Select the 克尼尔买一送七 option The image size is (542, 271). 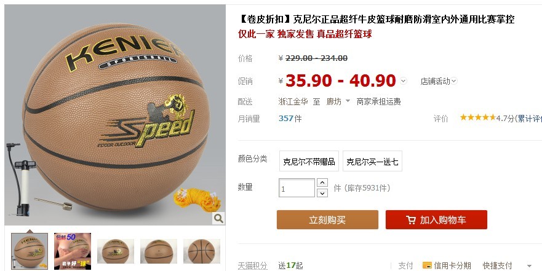tap(372, 161)
